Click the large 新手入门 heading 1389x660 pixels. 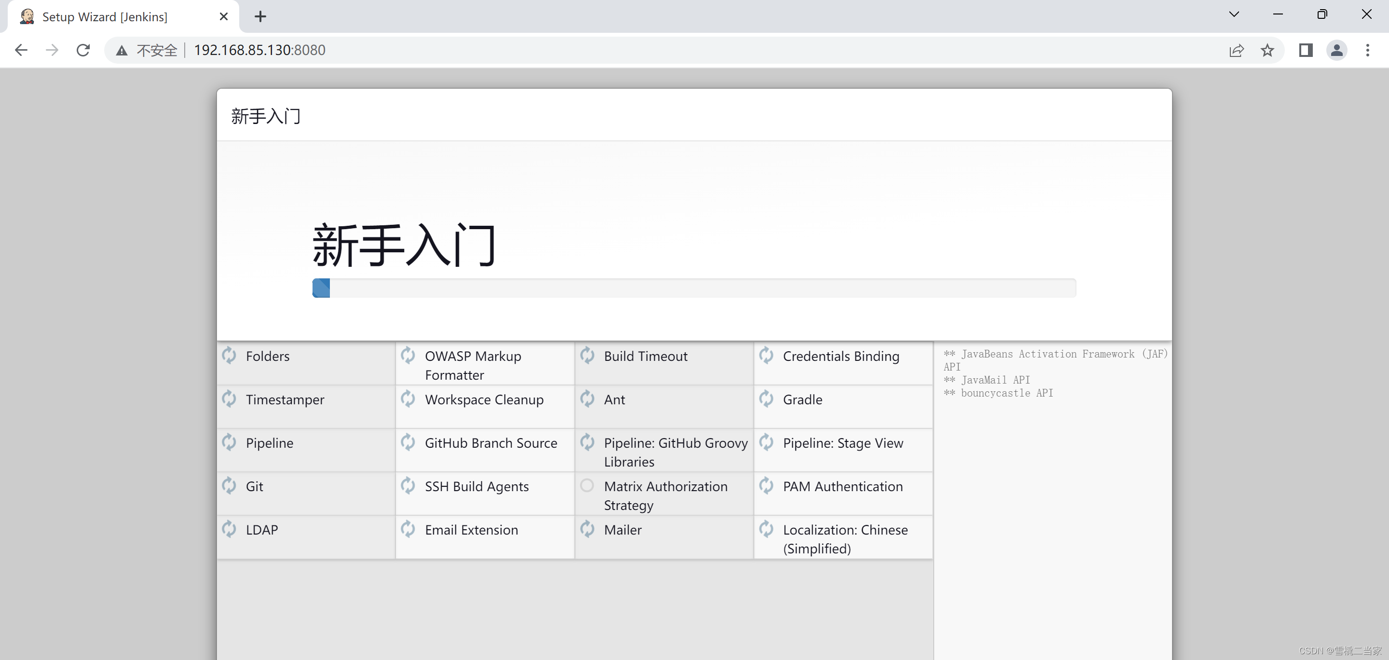[403, 245]
